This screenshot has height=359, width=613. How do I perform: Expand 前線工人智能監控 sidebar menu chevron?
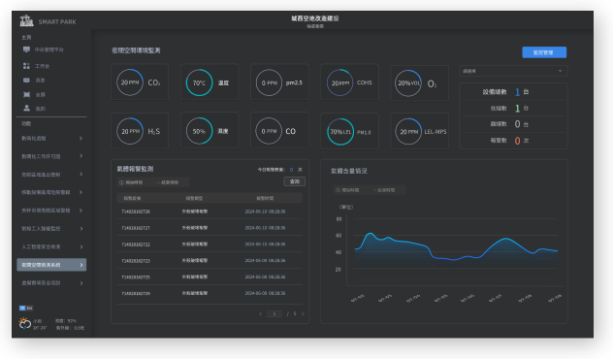point(81,228)
